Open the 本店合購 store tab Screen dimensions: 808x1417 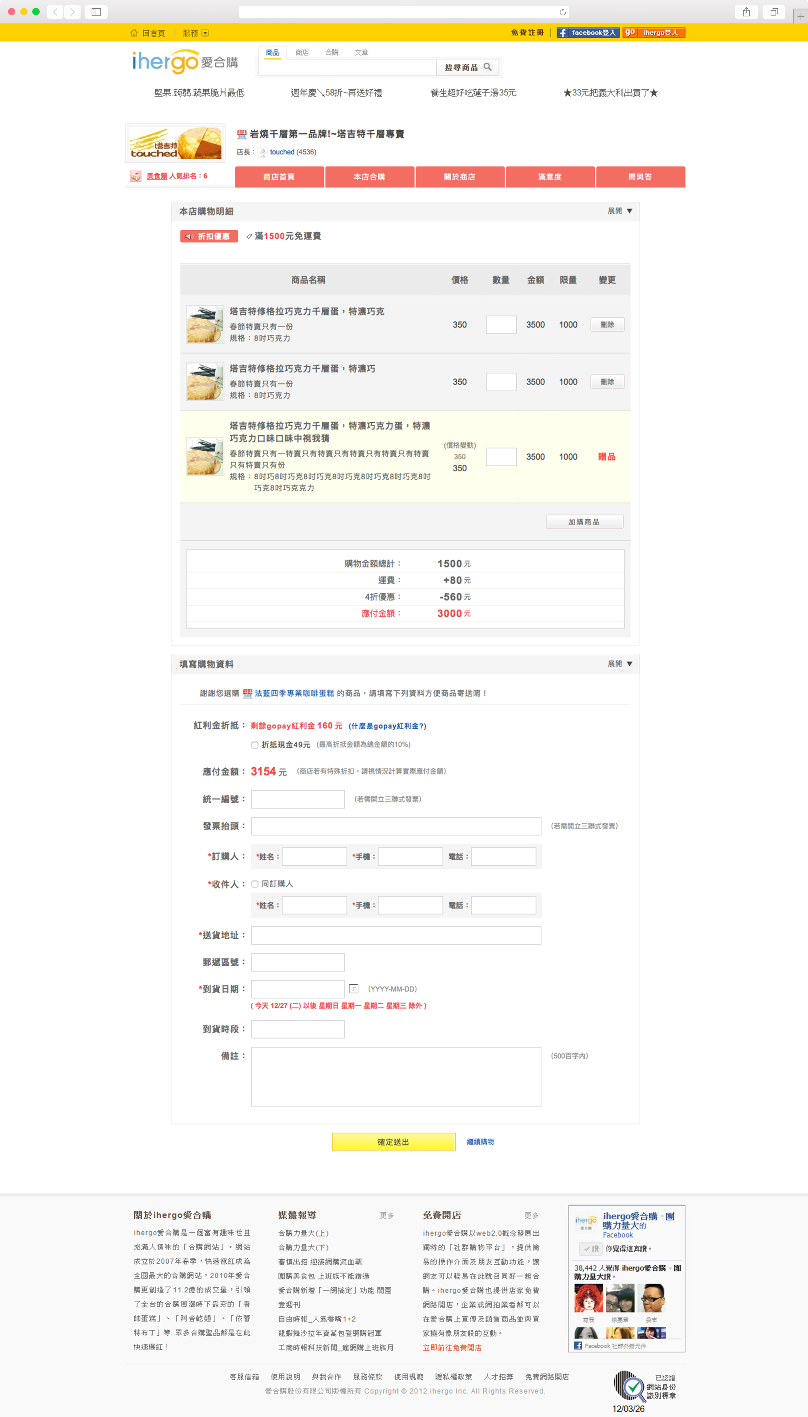[x=370, y=177]
